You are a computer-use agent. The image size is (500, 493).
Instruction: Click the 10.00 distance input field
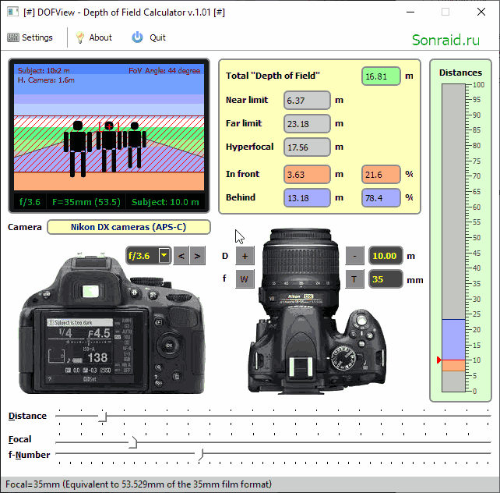[x=386, y=256]
